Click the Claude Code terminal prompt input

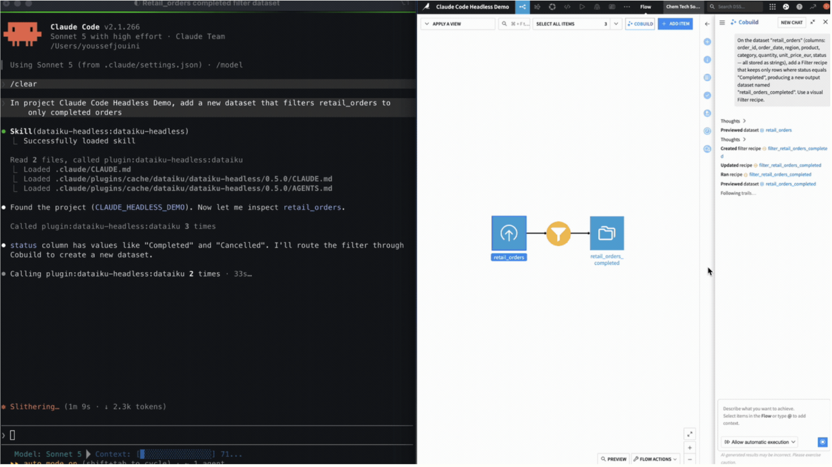(x=208, y=436)
